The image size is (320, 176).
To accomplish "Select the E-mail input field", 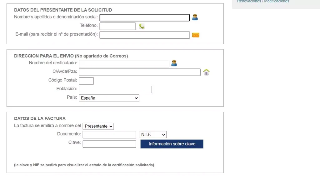I will 144,35.
